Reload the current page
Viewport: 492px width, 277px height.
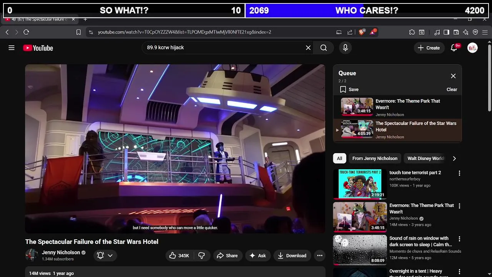[26, 32]
